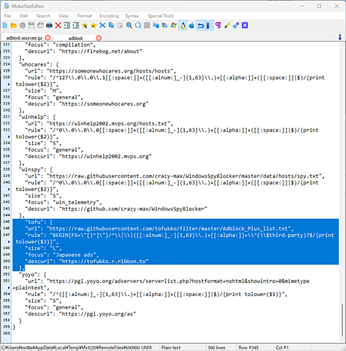The height and width of the screenshot is (351, 346).
Task: Toggle word wrap with the blue return arrow icon
Action: click(x=201, y=25)
